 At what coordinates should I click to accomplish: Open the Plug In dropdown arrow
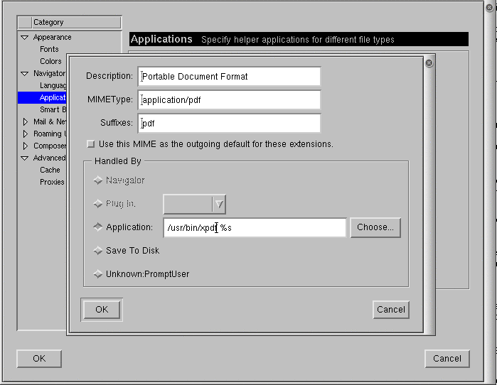click(219, 205)
